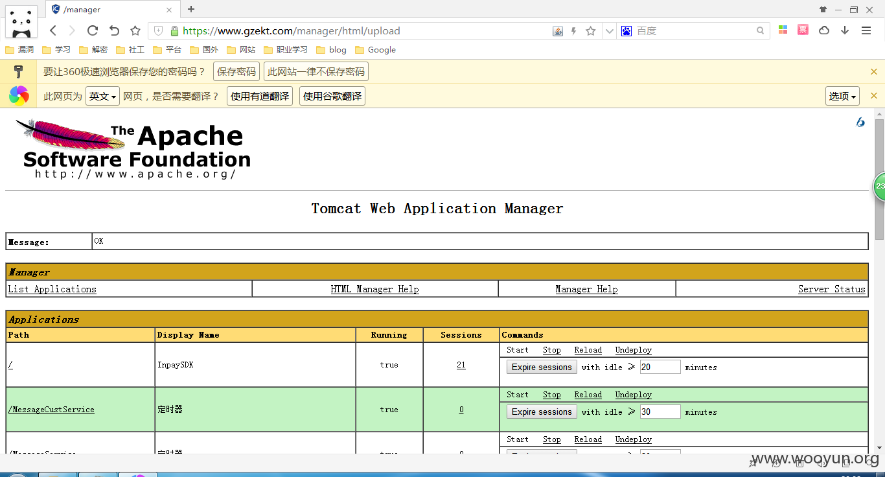This screenshot has width=885, height=477.
Task: Open the 选项 dropdown in translate bar
Action: 842,97
